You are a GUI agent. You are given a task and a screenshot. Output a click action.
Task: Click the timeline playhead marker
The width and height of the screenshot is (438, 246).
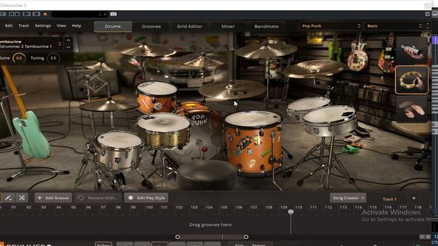point(291,213)
